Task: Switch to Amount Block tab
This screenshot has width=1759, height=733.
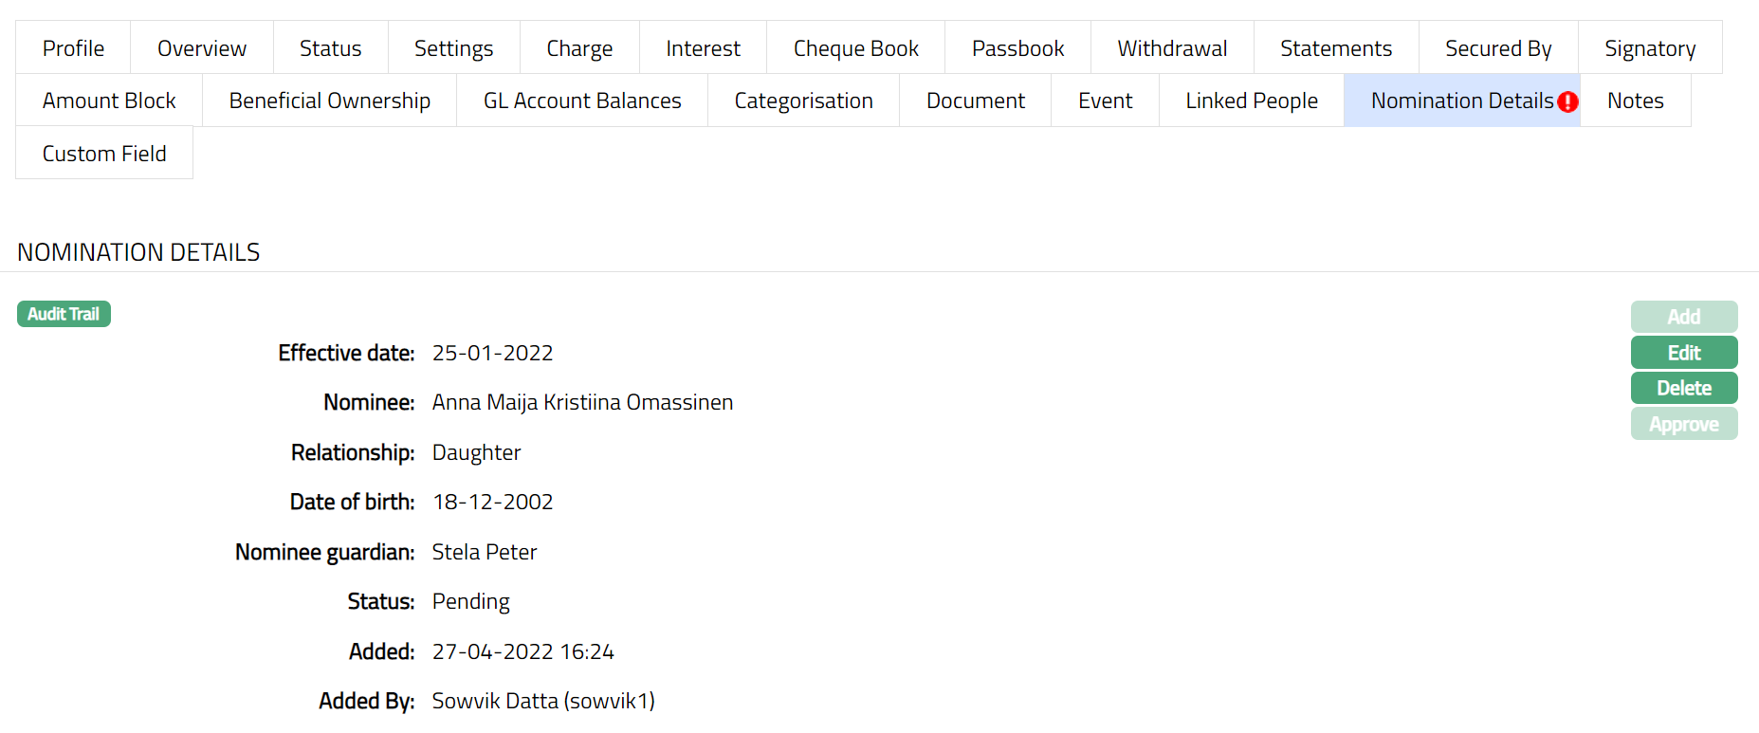Action: [x=109, y=101]
